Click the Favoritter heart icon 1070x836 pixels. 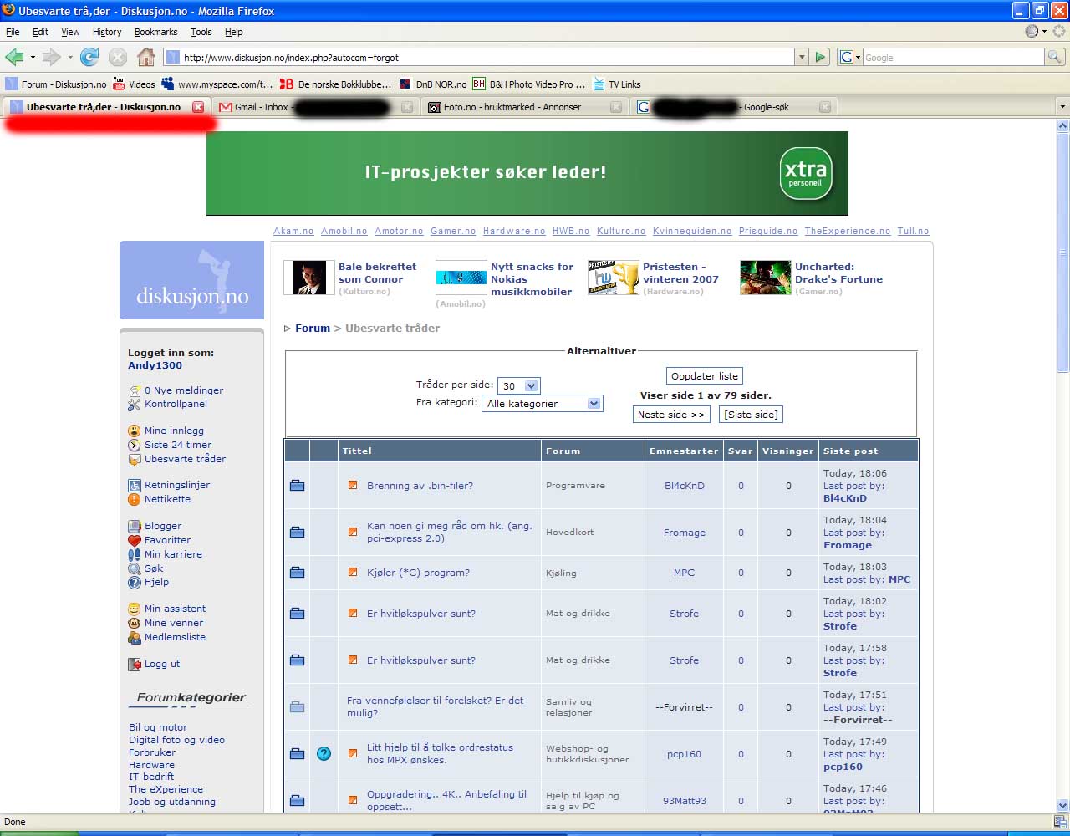coord(135,540)
